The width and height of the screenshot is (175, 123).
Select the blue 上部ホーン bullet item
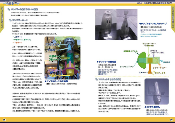17,37
